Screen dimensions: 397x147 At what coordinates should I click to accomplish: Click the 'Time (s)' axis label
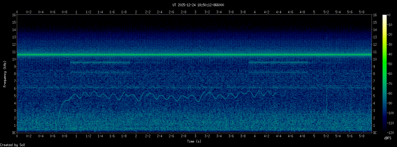(x=194, y=142)
